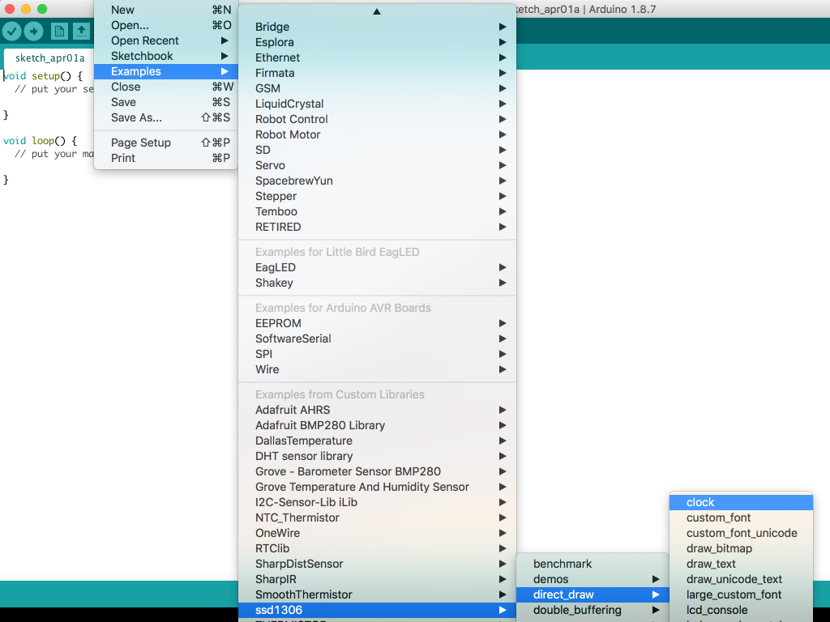The image size is (830, 622).
Task: Open LiquidCrystal examples entry
Action: (x=378, y=104)
